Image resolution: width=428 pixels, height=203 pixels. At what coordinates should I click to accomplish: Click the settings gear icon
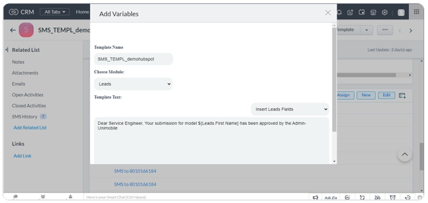click(x=385, y=12)
